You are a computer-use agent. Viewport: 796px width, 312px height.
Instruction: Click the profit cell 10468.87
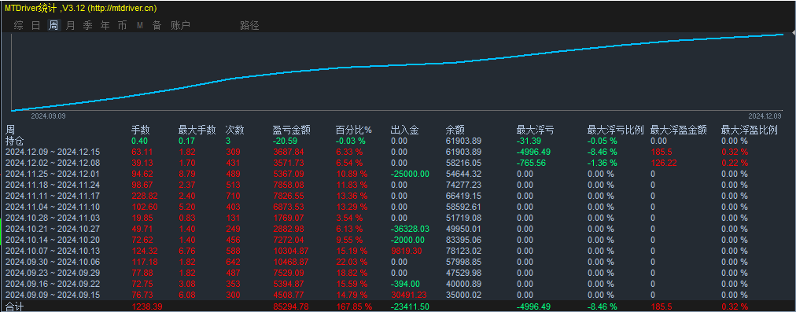pos(290,262)
